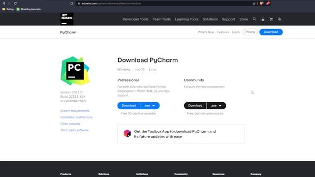This screenshot has width=315, height=177.
Task: Click 'Free, built on open-source' text
Action: click(x=205, y=114)
